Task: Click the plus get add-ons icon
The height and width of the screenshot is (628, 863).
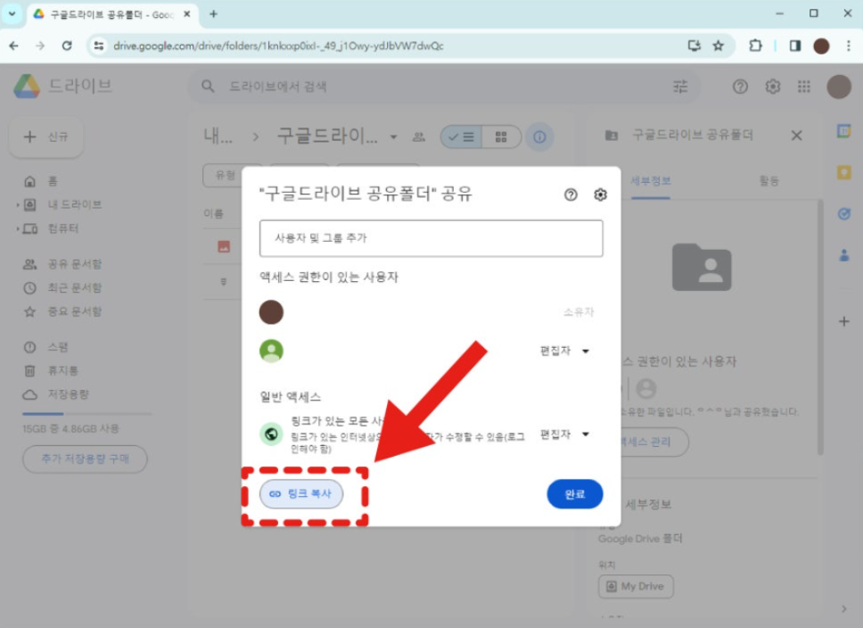Action: click(843, 321)
